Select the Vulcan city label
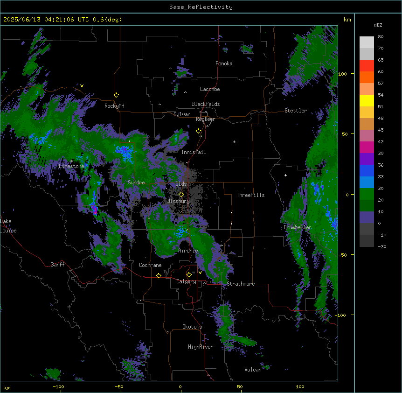This screenshot has width=402, height=393. (x=253, y=370)
